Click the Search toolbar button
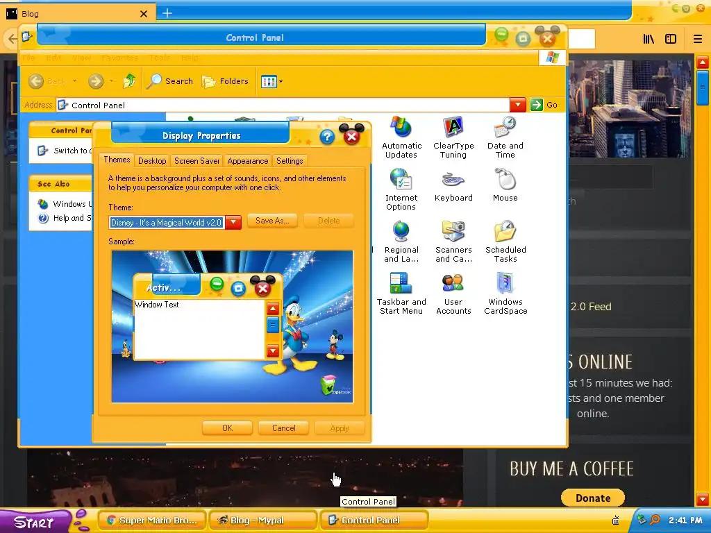The width and height of the screenshot is (711, 533). click(x=170, y=81)
